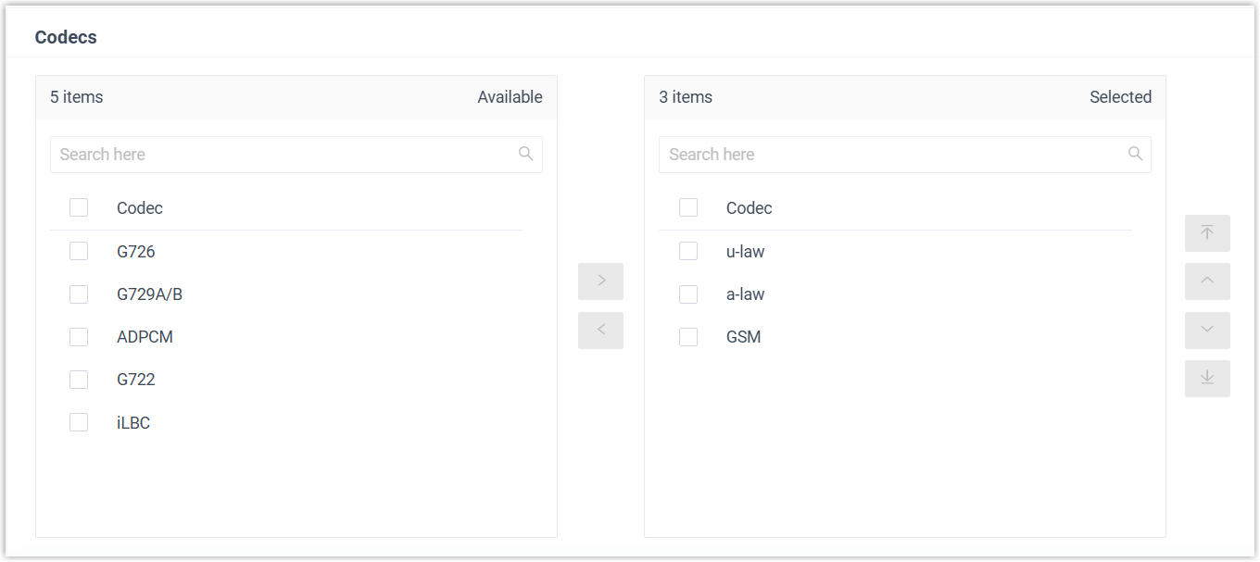Click the search icon in Available list

(x=526, y=155)
